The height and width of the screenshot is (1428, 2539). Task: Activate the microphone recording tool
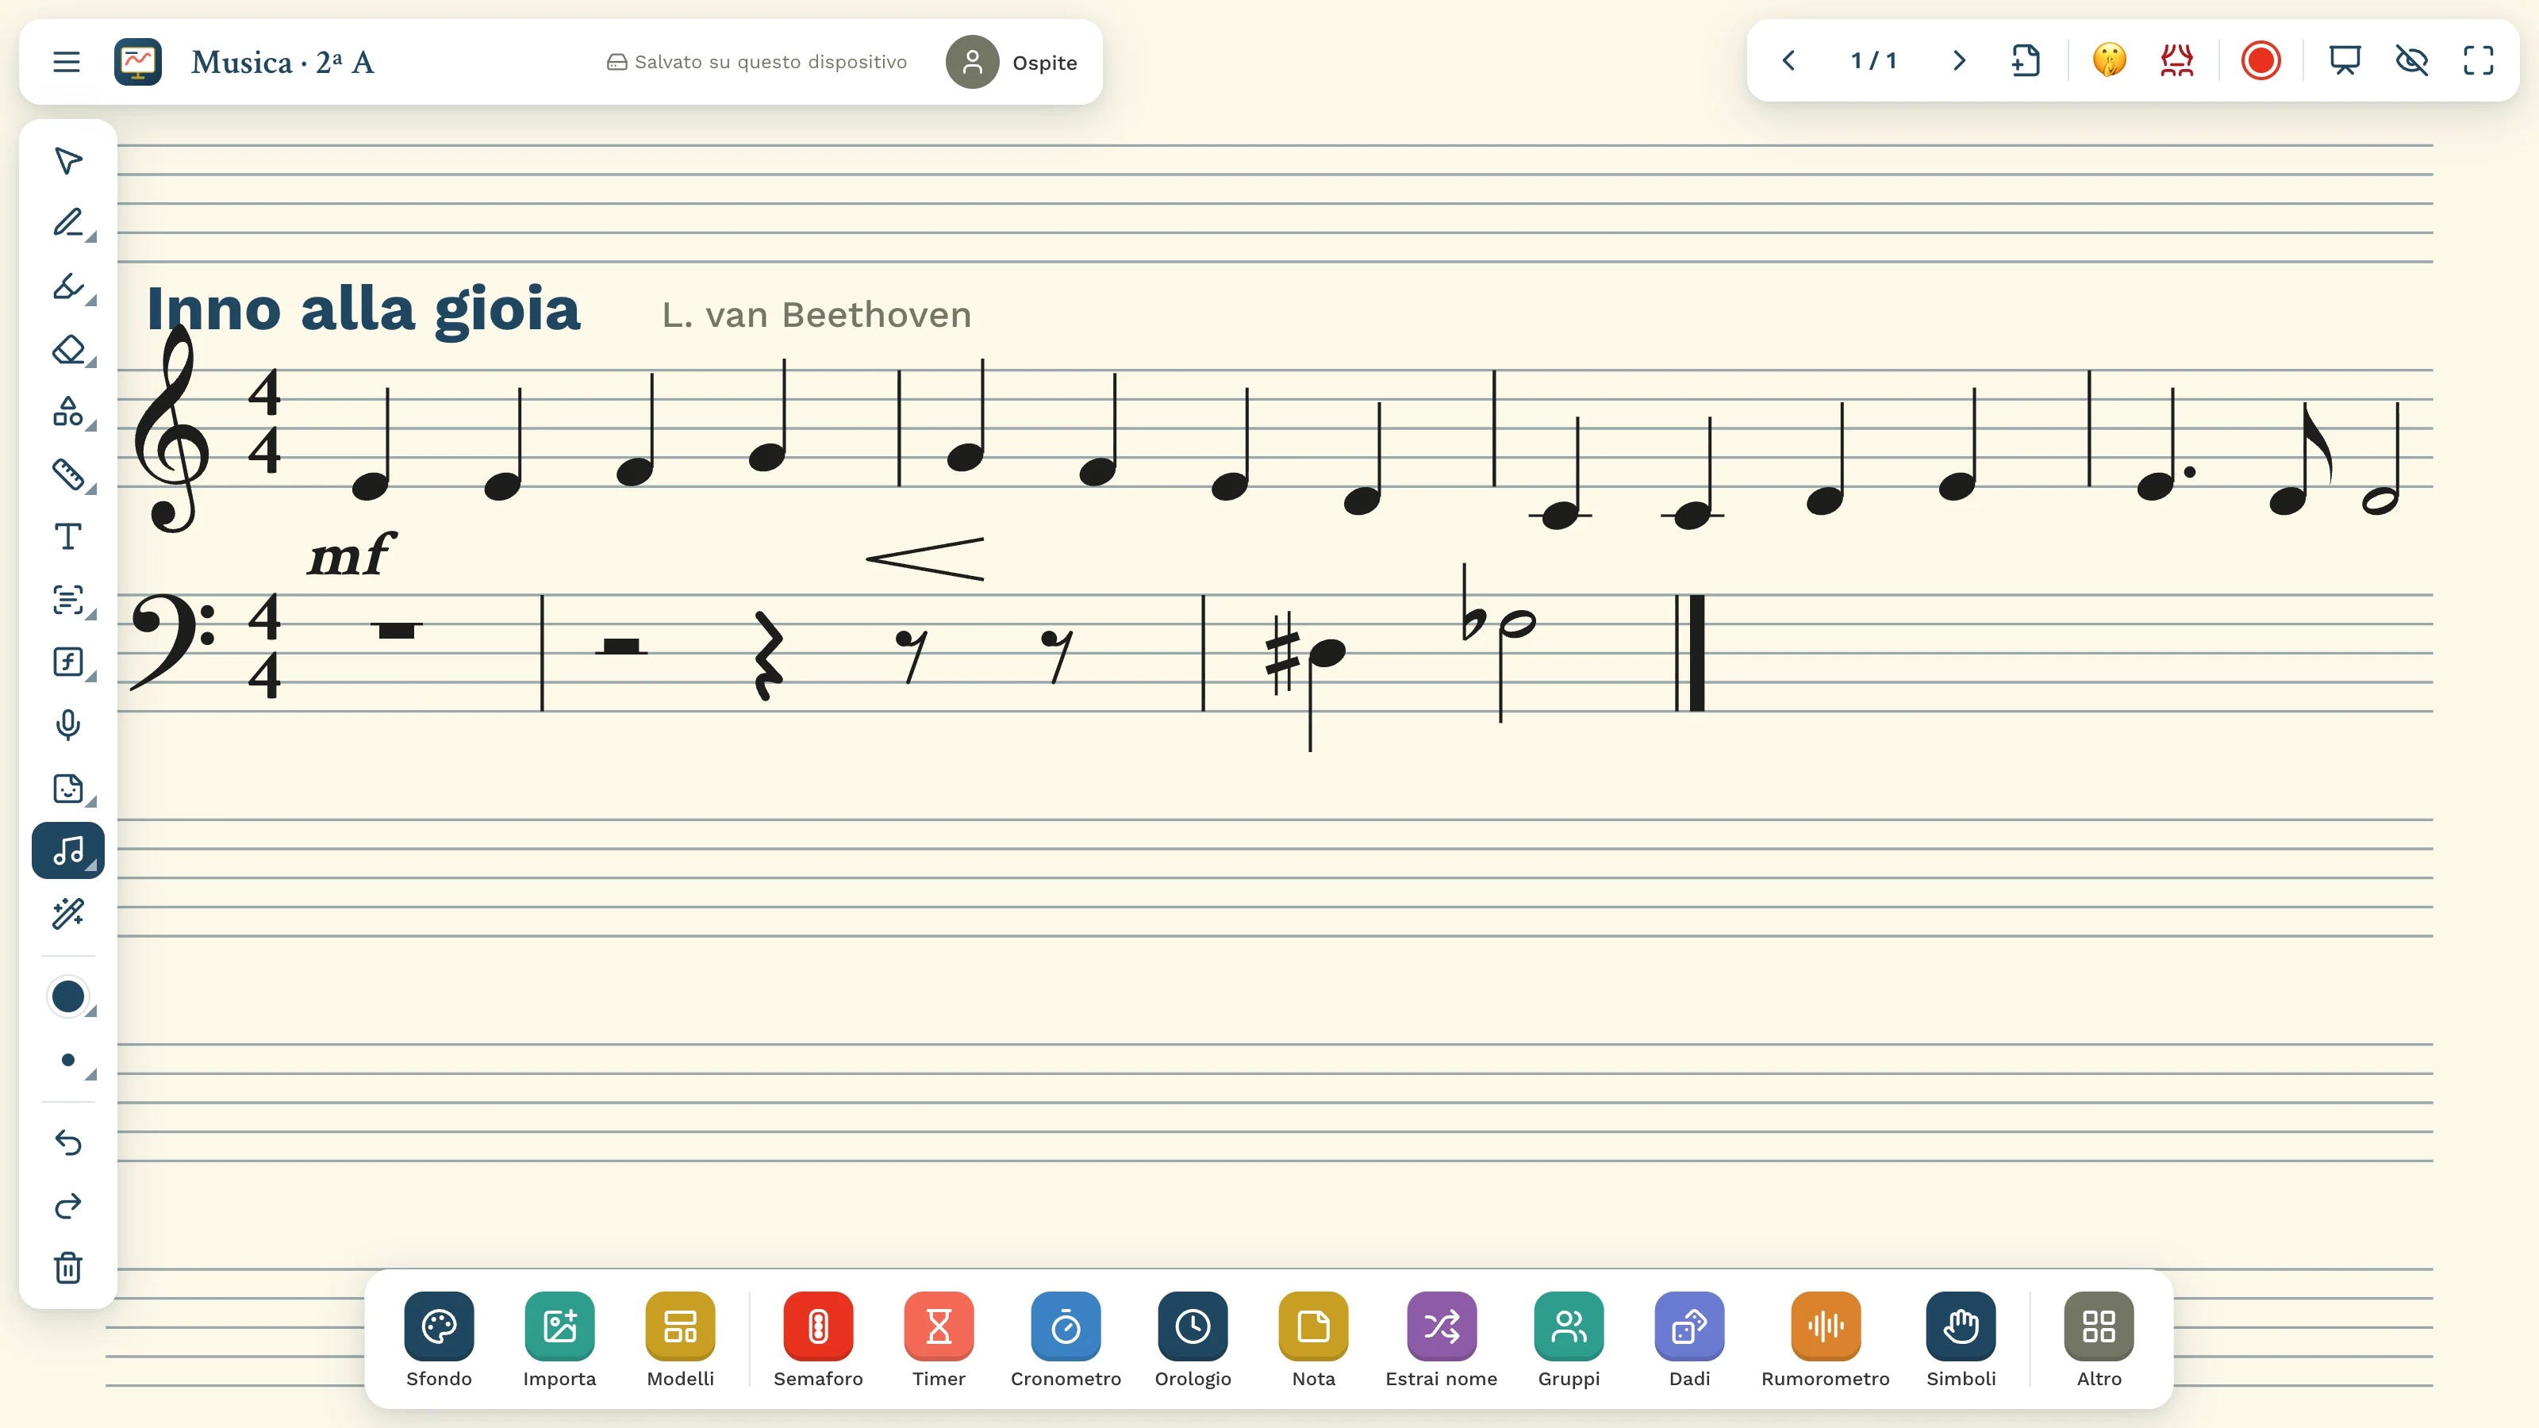pyautogui.click(x=68, y=725)
